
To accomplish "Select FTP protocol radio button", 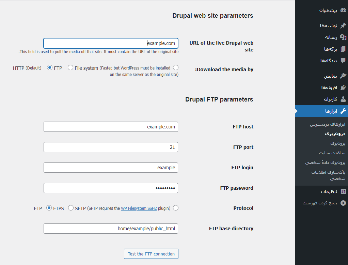I will click(176, 208).
